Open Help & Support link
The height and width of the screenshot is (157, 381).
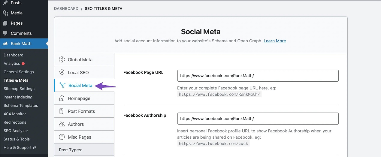(x=17, y=147)
